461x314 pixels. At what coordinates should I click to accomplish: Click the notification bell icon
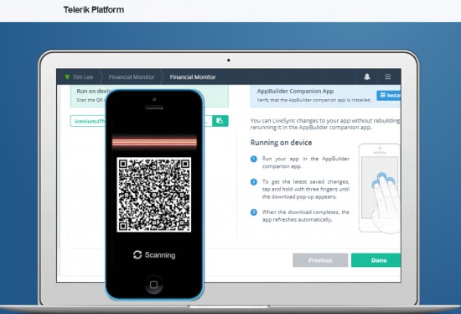coord(366,77)
